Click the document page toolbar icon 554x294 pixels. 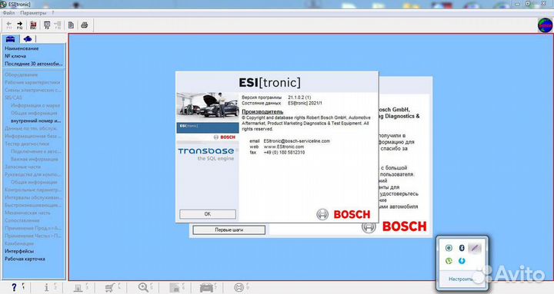point(71,25)
